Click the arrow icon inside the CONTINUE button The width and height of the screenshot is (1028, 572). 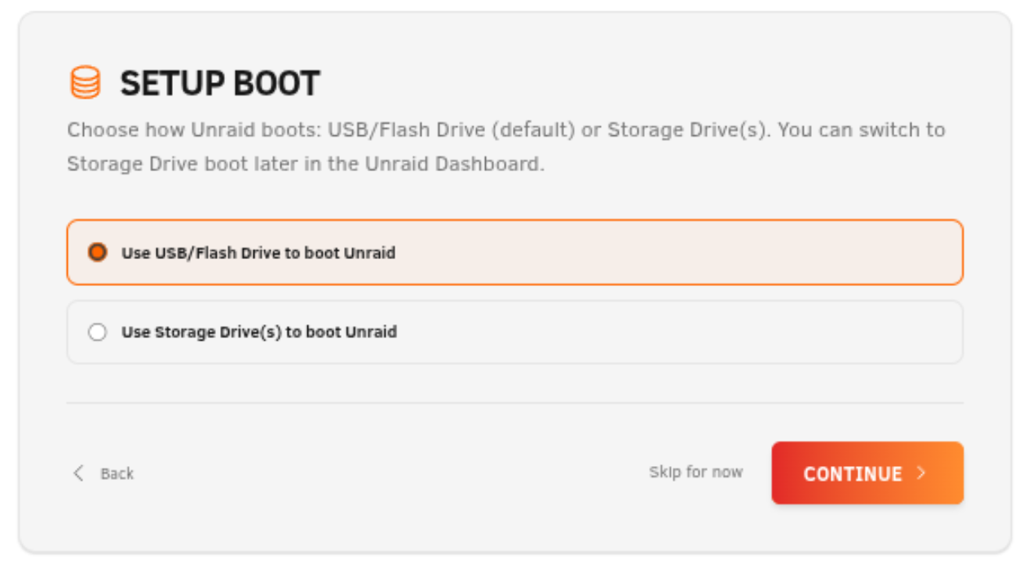point(921,473)
